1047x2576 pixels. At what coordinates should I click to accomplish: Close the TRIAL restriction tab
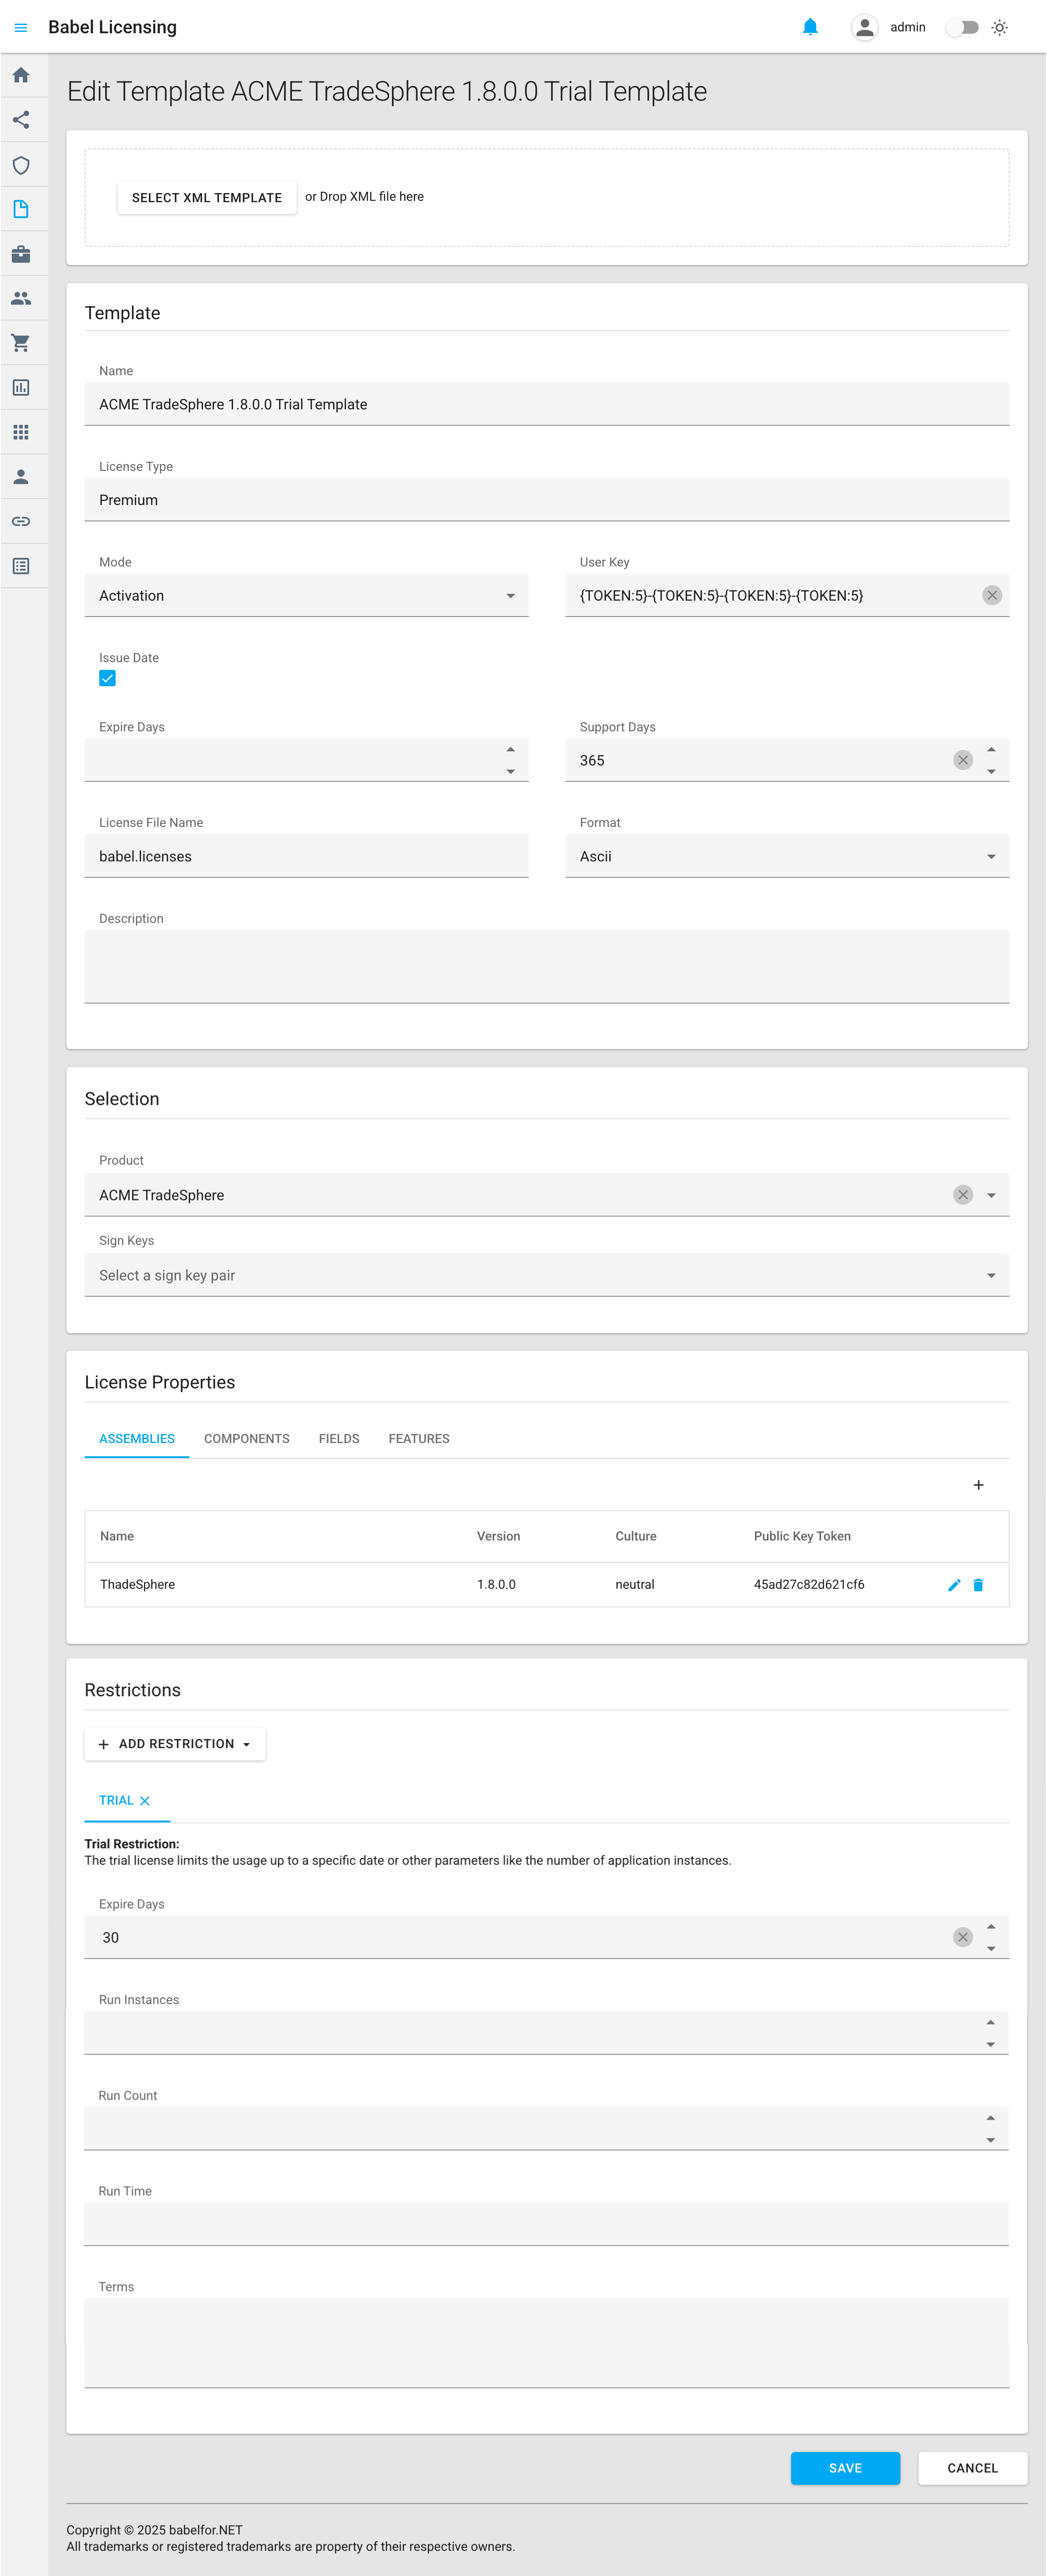click(145, 1800)
